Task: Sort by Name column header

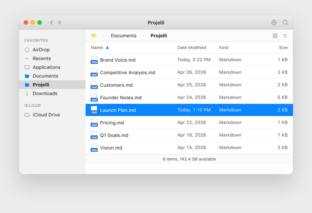Action: 97,48
